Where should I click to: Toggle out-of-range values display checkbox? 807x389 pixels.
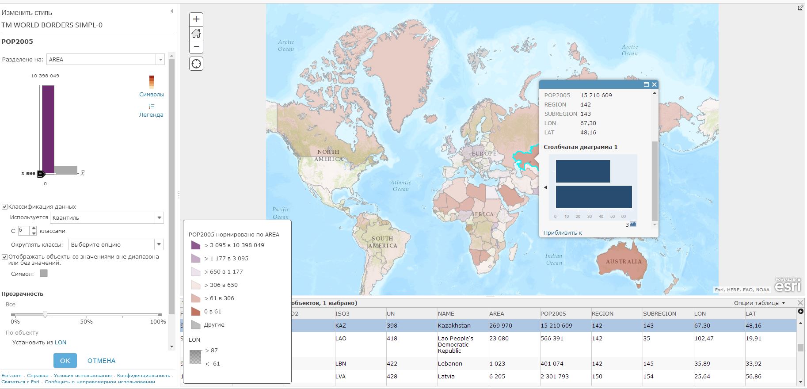(x=5, y=257)
